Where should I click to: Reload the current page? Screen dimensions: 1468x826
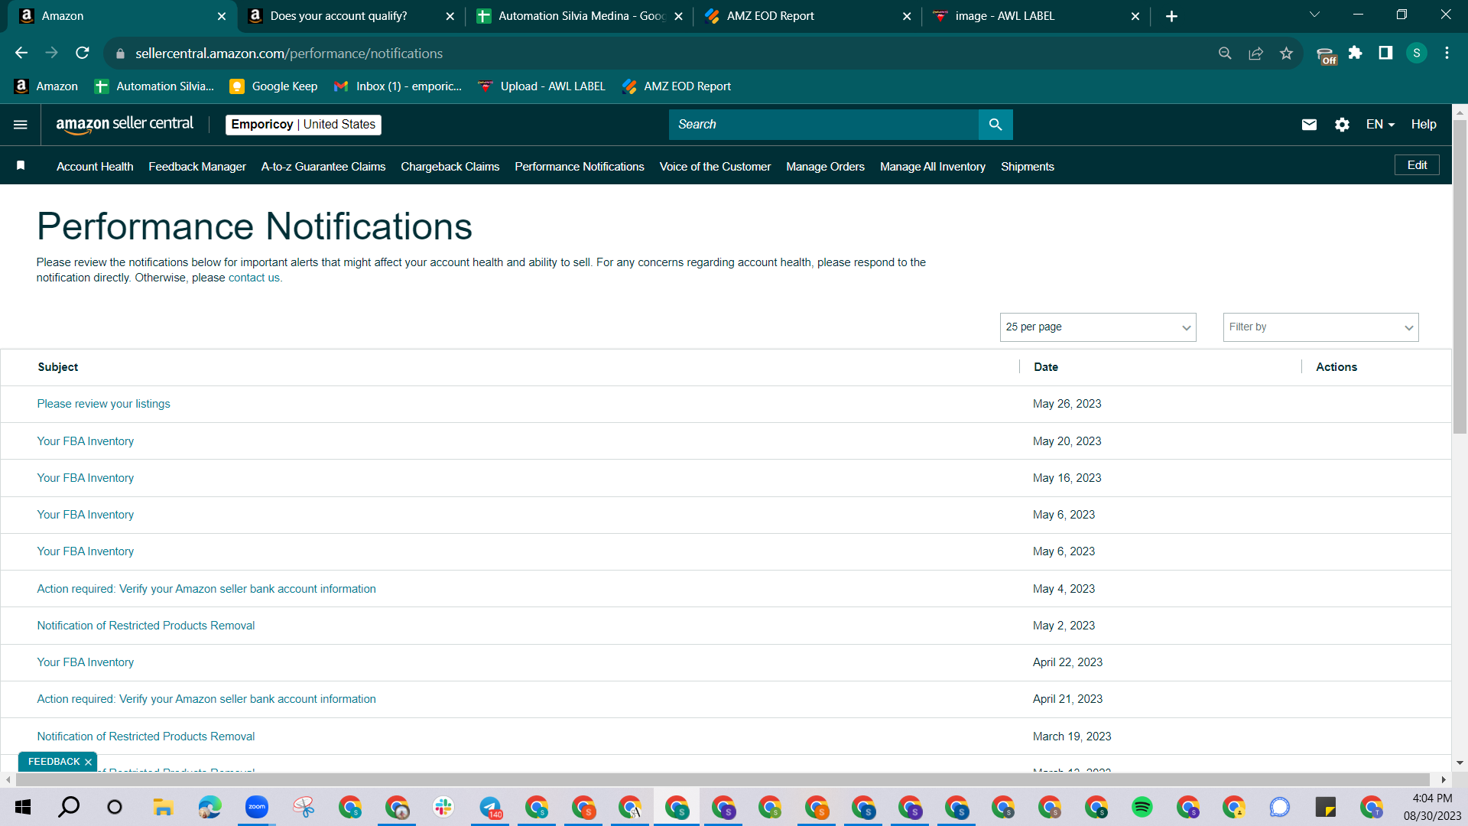(x=83, y=53)
